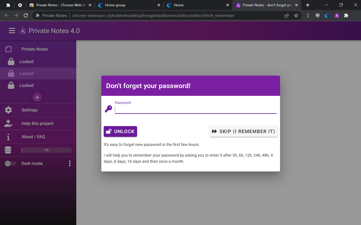Open the settings gear pinned tab
Image resolution: width=361 pixels, height=225 pixels.
[20, 5]
